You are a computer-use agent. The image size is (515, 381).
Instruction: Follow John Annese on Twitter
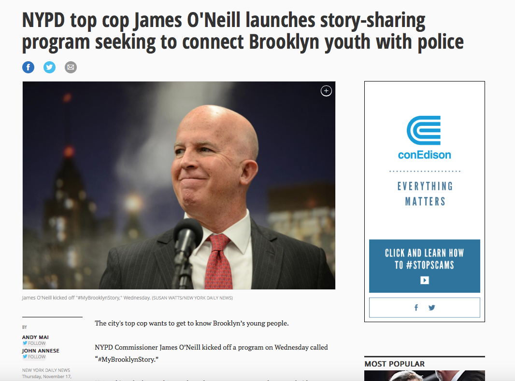pyautogui.click(x=34, y=357)
